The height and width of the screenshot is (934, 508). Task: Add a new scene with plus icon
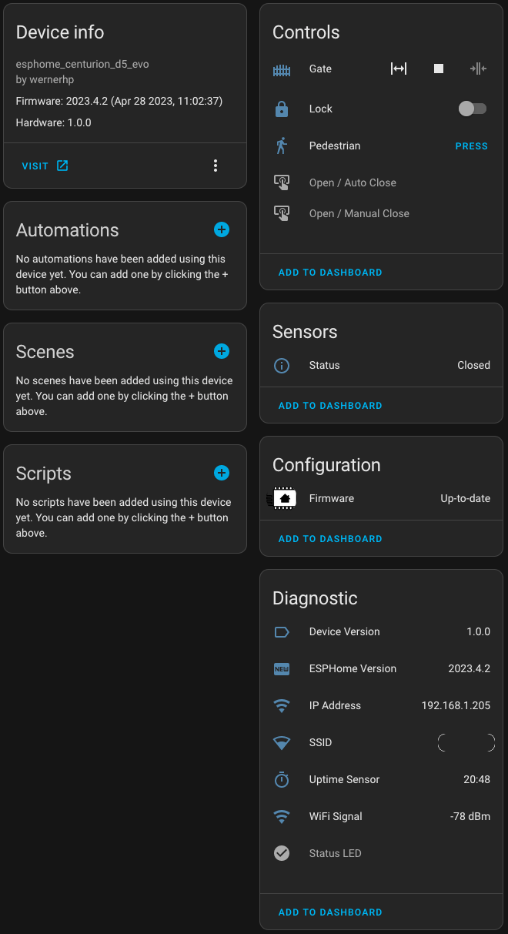point(222,351)
